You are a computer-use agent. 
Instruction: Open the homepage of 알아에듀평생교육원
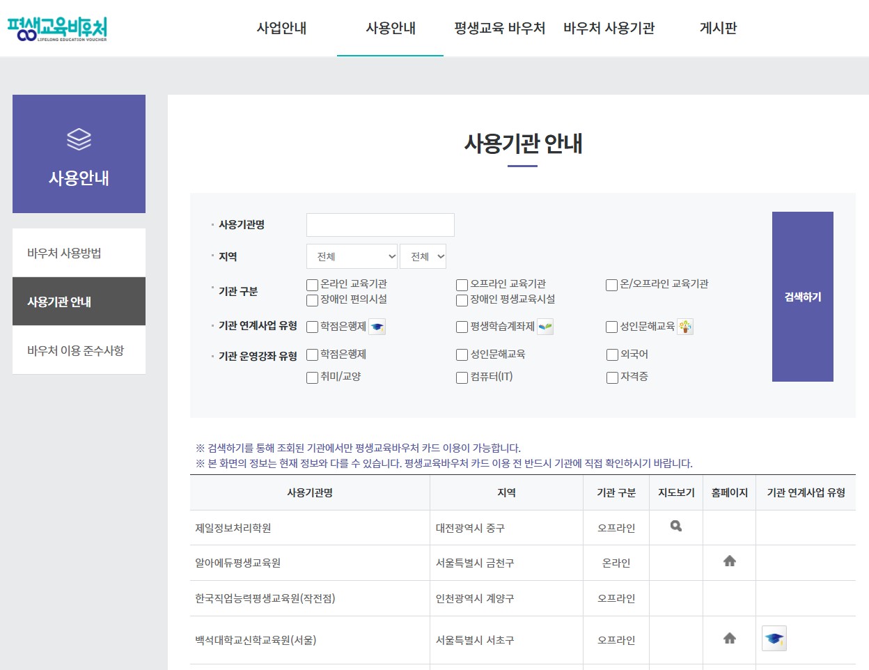tap(728, 562)
